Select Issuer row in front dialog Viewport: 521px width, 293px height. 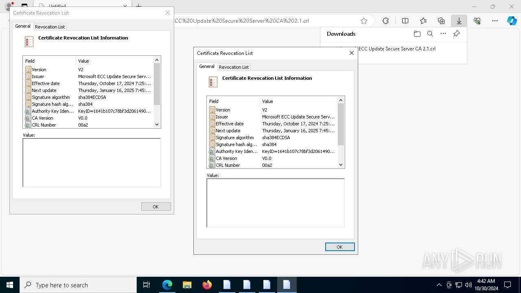click(272, 117)
